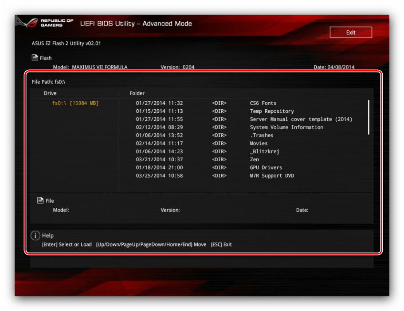This screenshot has width=404, height=311.
Task: Open the Movies folder
Action: point(259,143)
